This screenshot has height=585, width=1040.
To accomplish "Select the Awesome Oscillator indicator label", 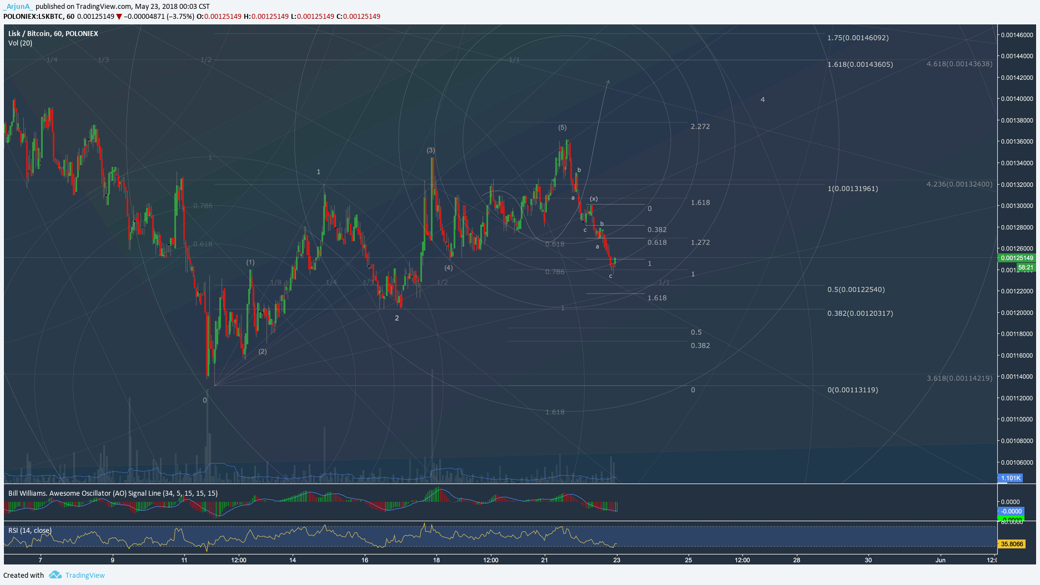I will 113,494.
